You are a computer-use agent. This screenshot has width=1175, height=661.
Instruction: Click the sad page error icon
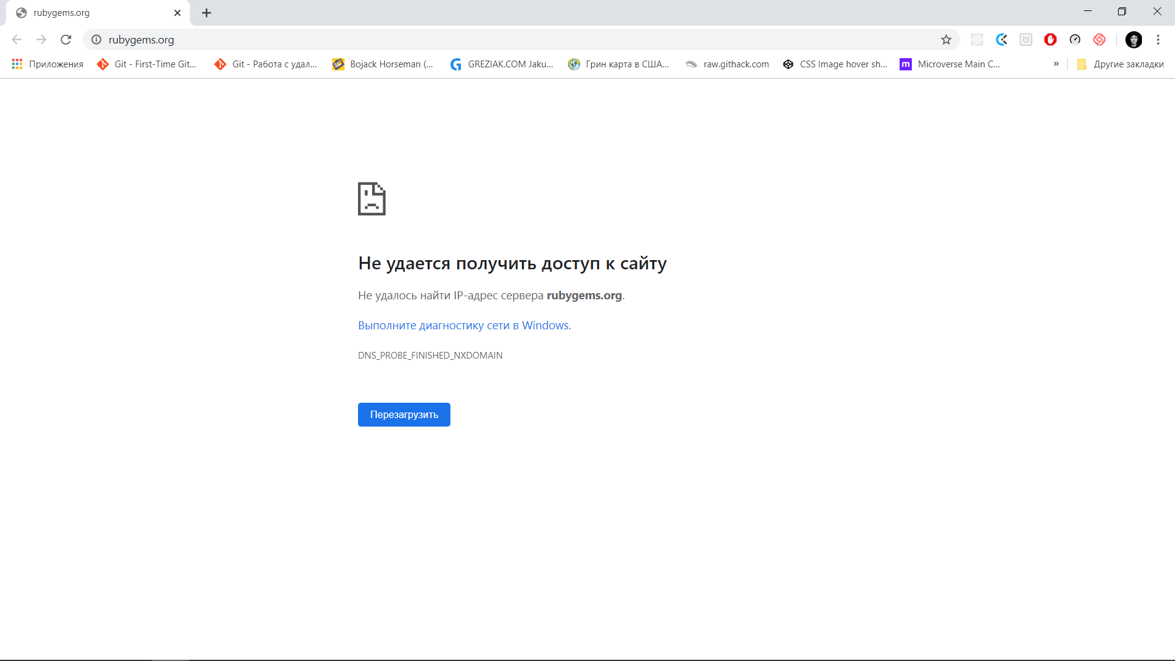coord(371,199)
